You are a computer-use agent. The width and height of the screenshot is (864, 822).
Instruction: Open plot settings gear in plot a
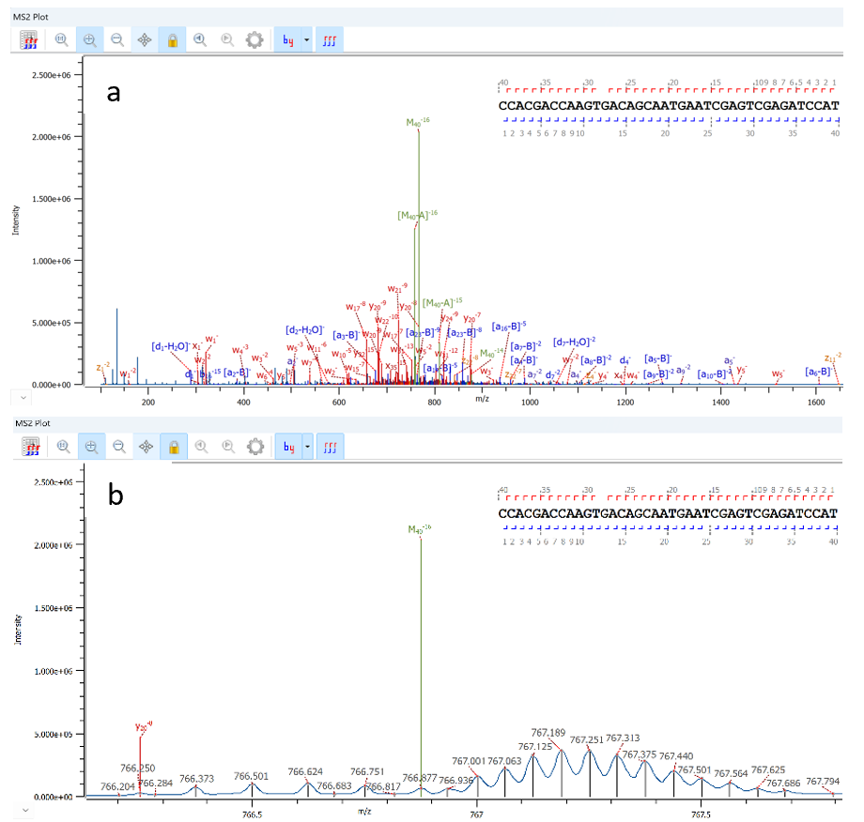coord(255,40)
